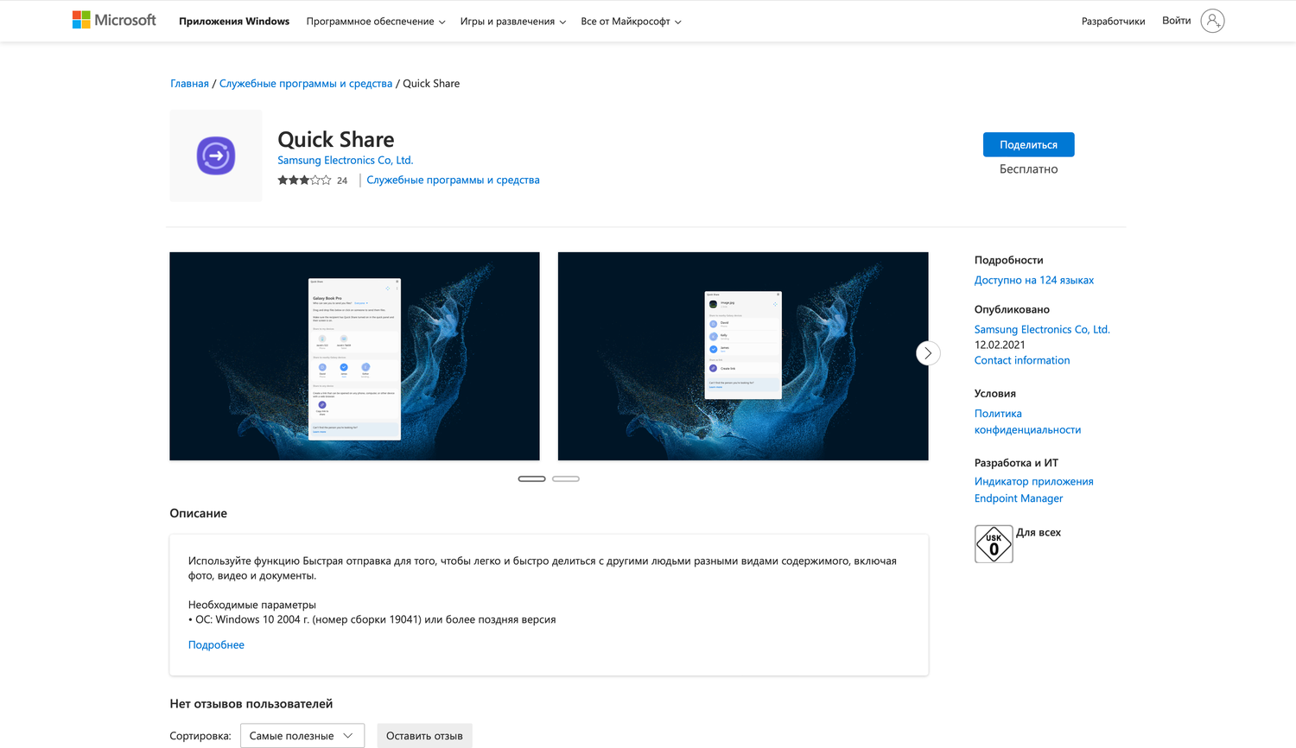Click the publish date 12.02.2021
This screenshot has width=1296, height=748.
pyautogui.click(x=1000, y=345)
